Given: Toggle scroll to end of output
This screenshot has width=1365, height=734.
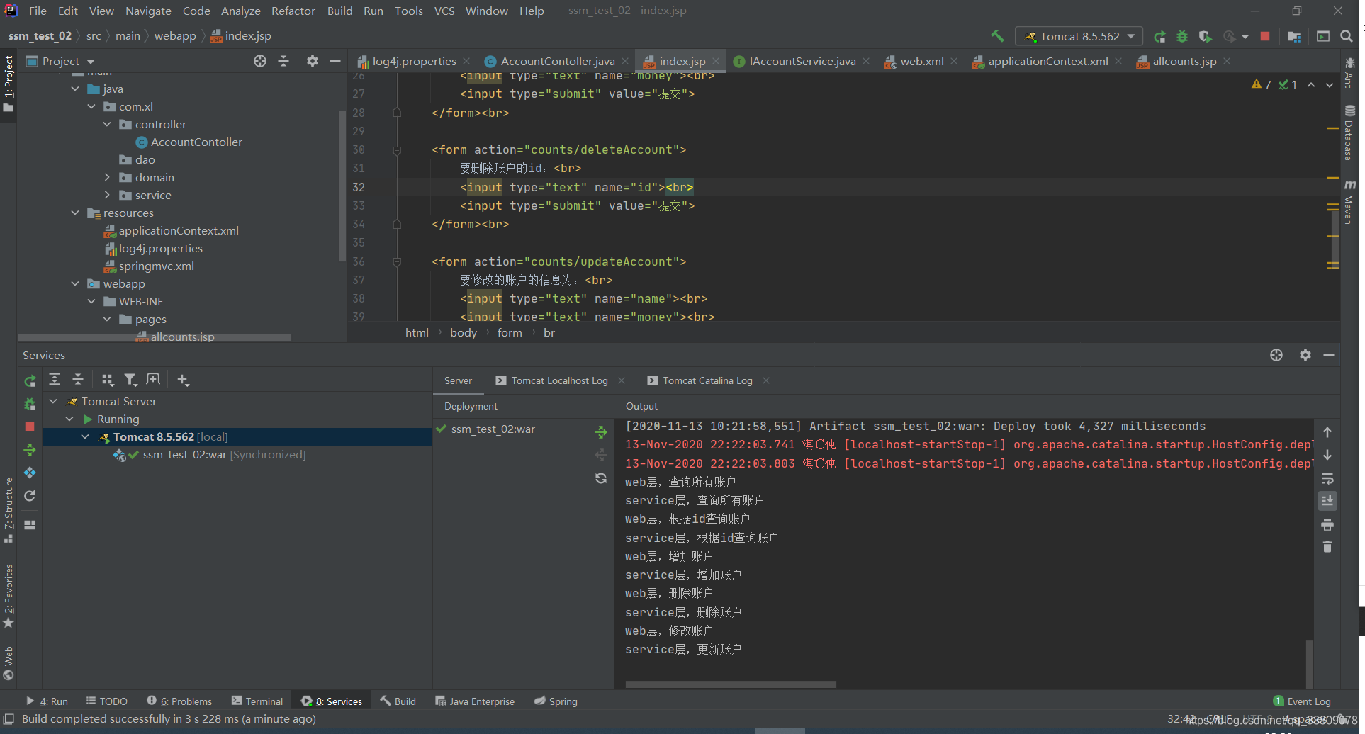Looking at the screenshot, I should pyautogui.click(x=1327, y=501).
